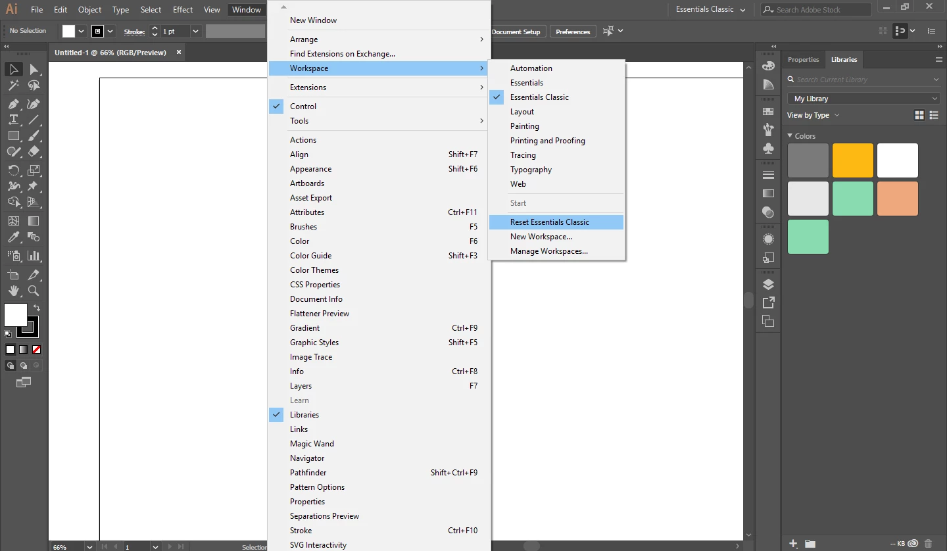Switch library to grid icon view
Image resolution: width=947 pixels, height=551 pixels.
click(x=919, y=115)
